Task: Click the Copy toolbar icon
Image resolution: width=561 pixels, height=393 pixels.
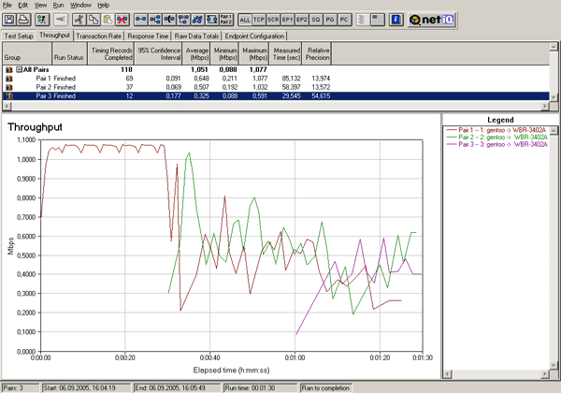Action: (93, 20)
